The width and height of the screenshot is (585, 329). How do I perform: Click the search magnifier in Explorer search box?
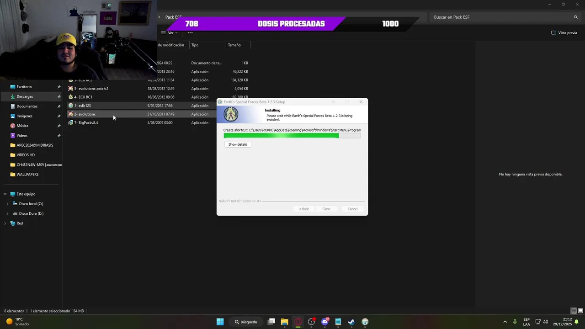(x=576, y=17)
